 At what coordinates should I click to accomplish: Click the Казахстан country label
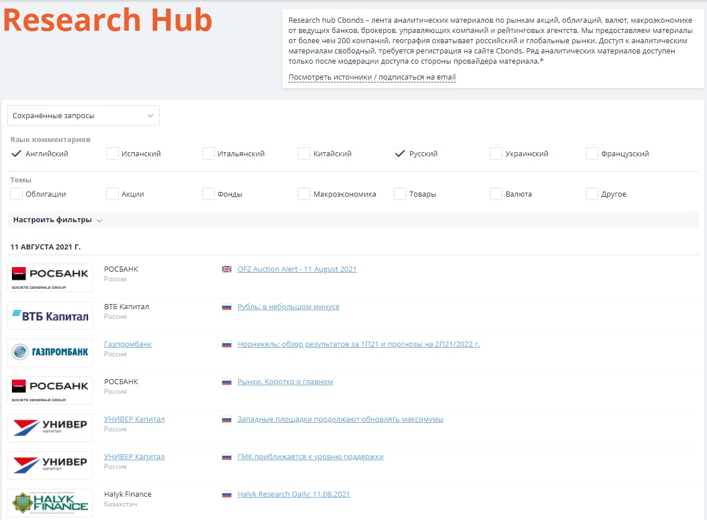(120, 504)
